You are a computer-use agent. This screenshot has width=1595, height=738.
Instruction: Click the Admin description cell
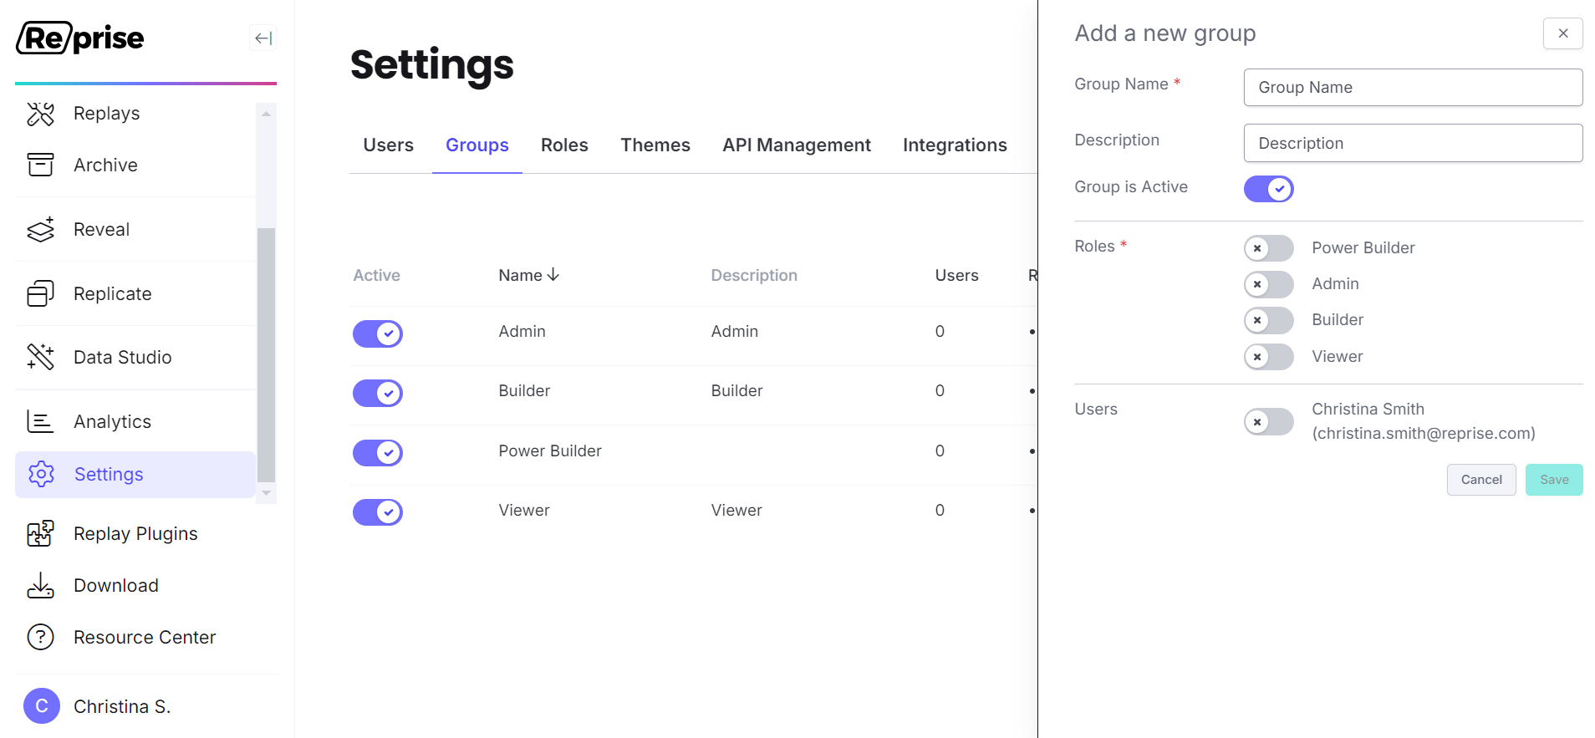pos(734,331)
